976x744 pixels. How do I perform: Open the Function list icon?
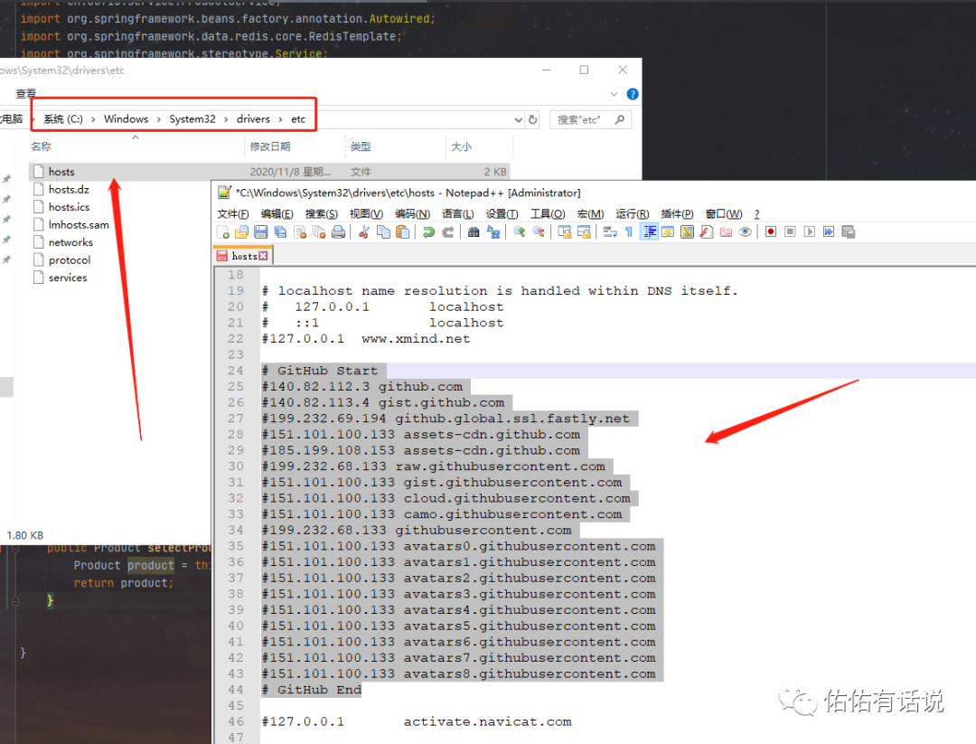coord(707,232)
